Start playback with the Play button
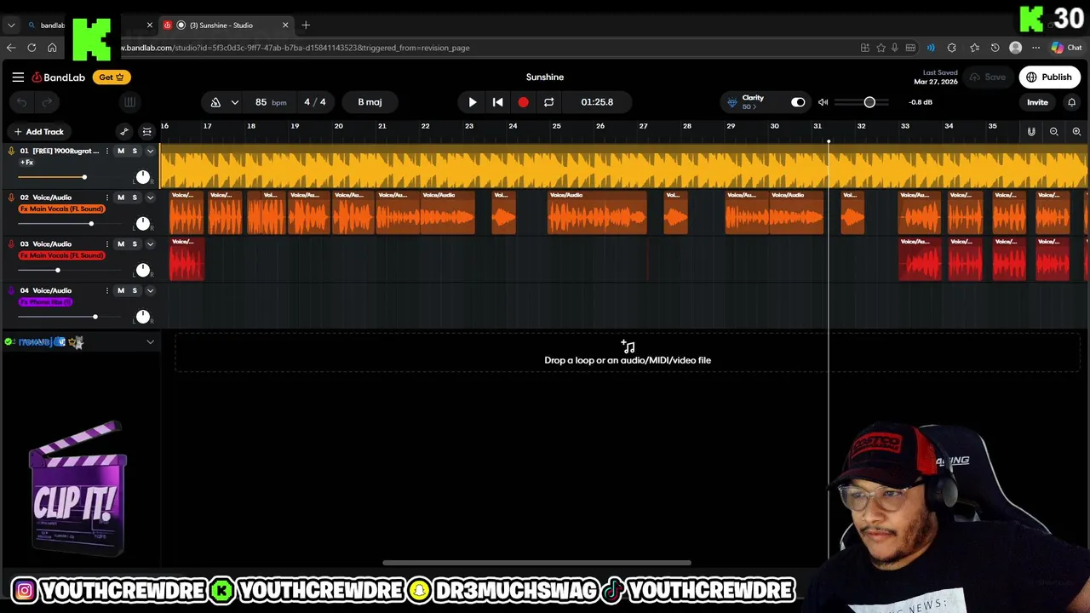The height and width of the screenshot is (613, 1090). (x=473, y=102)
